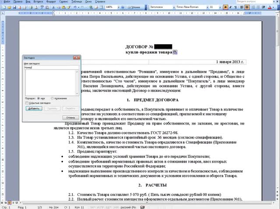Viewport: 280px width, 209px height.
Task: Switch to print layout view button
Action: click(x=9, y=203)
